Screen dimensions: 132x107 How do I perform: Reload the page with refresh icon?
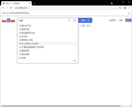coord(11,8)
